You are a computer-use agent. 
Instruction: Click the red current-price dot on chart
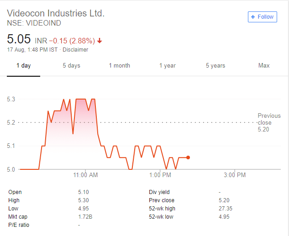[188, 157]
